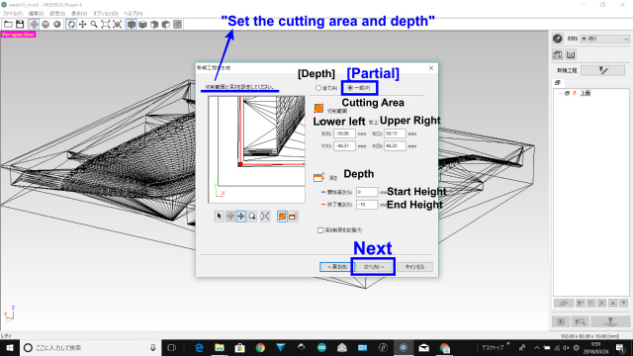Click the round material icon in right panel
Screen dimensions: 633x356
coord(558,39)
